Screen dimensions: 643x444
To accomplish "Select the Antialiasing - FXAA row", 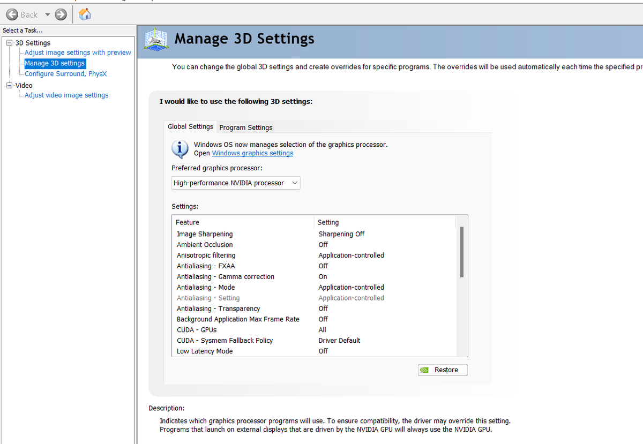I will click(x=314, y=266).
